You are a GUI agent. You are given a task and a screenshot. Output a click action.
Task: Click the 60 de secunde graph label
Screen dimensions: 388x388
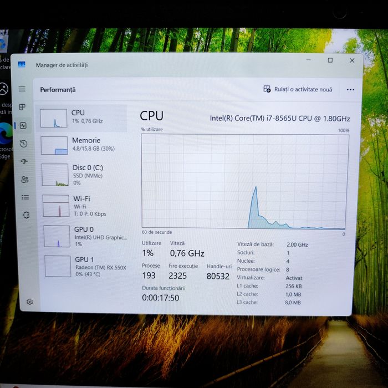point(157,232)
